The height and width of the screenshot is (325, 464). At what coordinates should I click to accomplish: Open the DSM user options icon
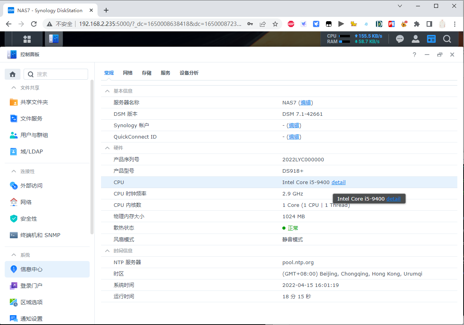coord(416,39)
